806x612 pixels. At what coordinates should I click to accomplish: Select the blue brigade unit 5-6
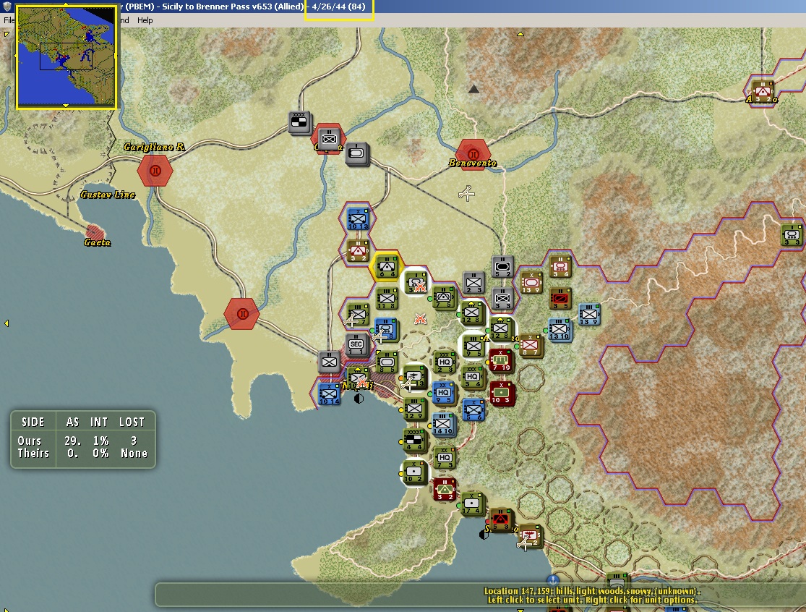point(473,410)
